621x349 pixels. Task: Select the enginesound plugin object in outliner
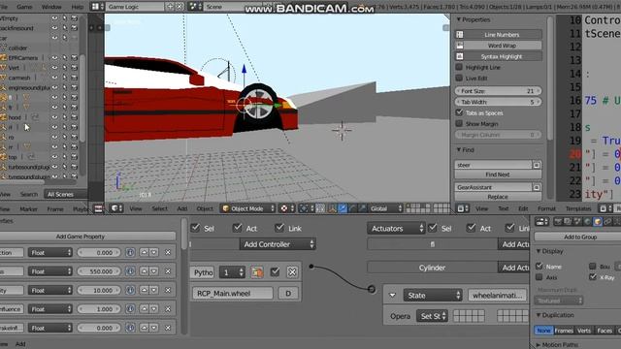(x=28, y=87)
